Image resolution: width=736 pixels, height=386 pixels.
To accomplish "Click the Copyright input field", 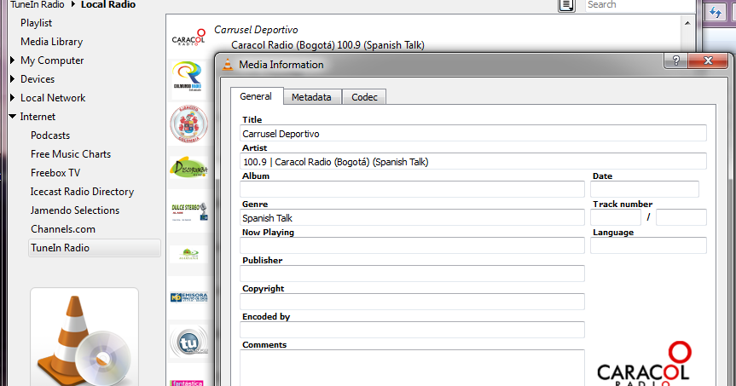I will click(412, 302).
